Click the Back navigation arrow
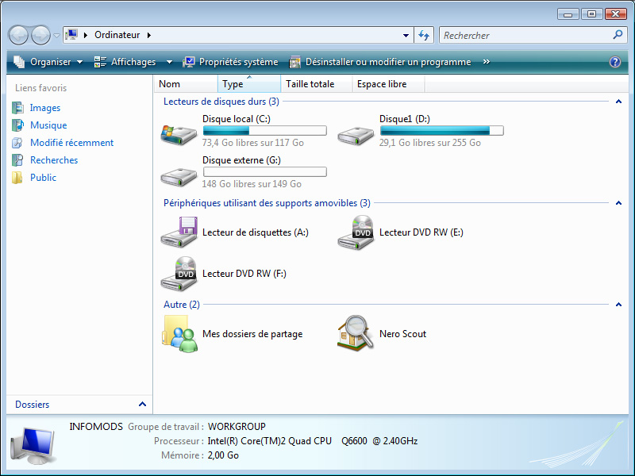The image size is (635, 476). pos(18,35)
